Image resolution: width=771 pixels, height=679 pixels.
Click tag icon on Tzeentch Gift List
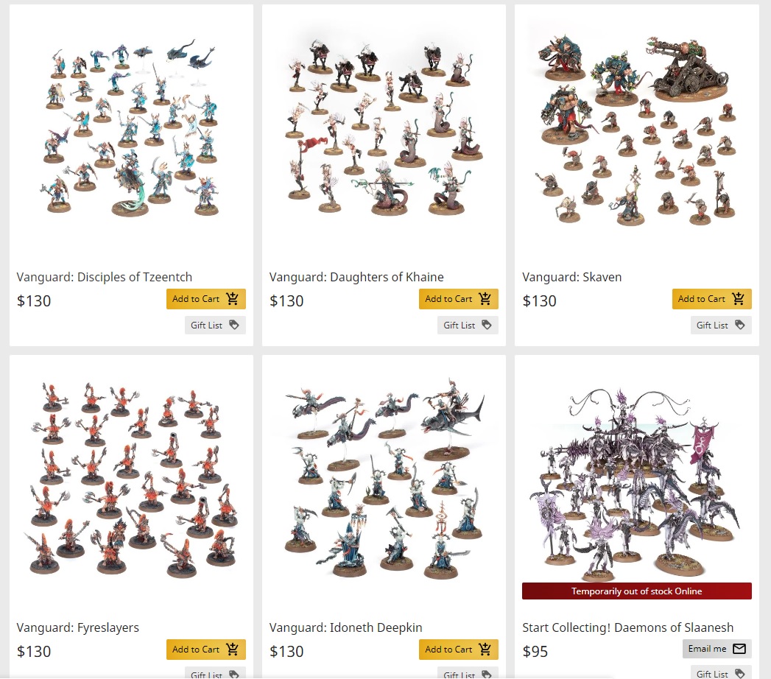tap(234, 325)
